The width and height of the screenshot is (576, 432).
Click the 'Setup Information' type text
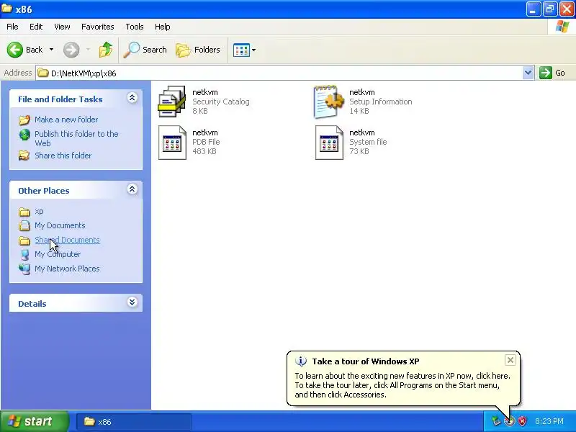point(381,102)
